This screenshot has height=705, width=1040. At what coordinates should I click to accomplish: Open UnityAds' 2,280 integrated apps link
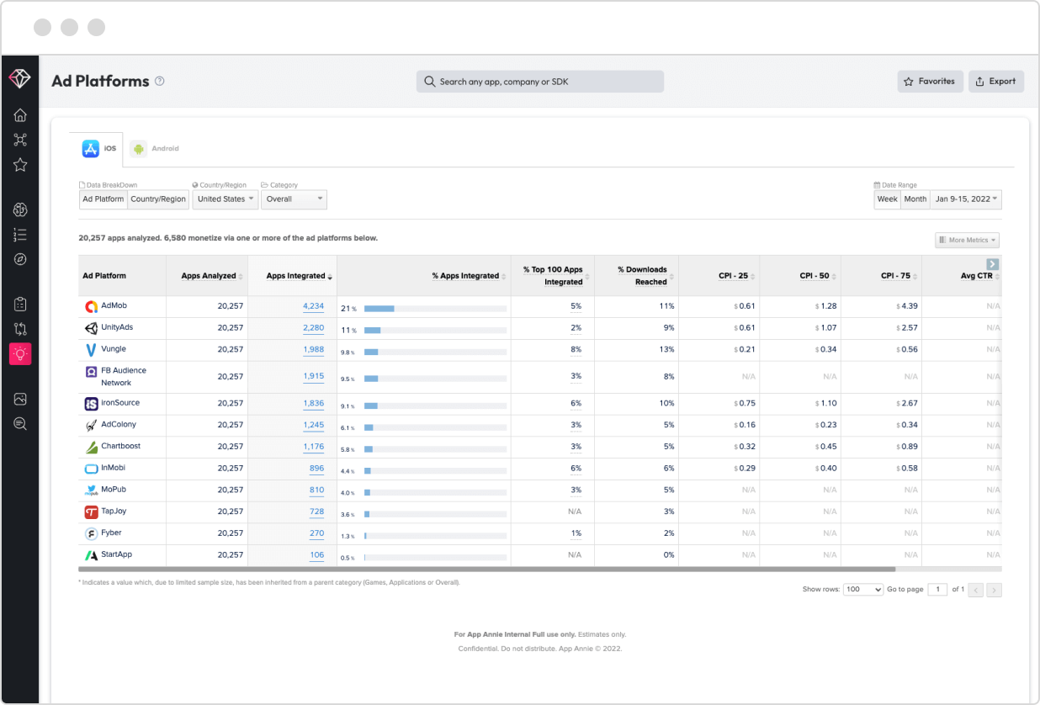(x=313, y=328)
